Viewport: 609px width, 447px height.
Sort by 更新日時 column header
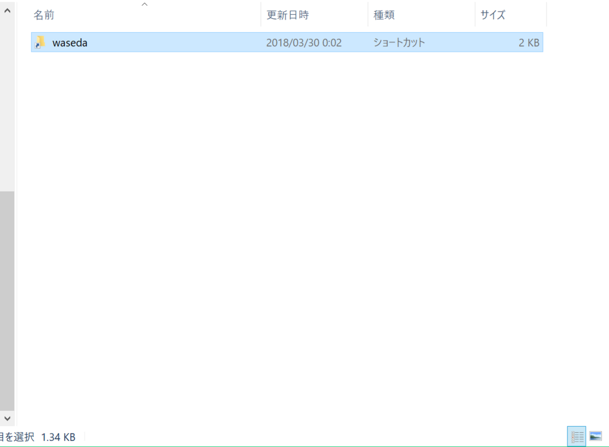click(x=314, y=15)
